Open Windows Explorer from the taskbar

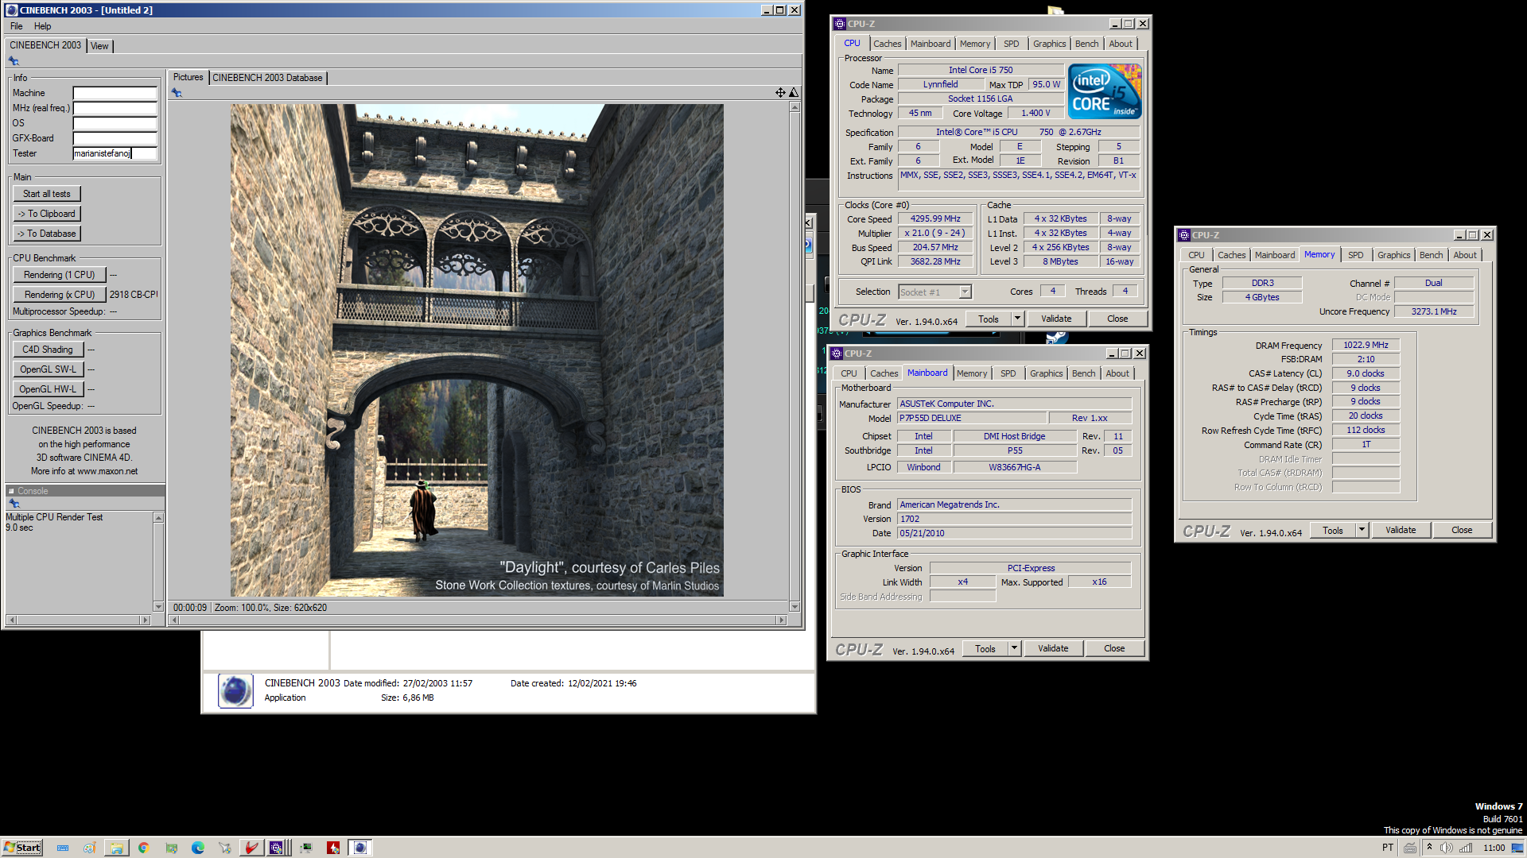[x=116, y=848]
